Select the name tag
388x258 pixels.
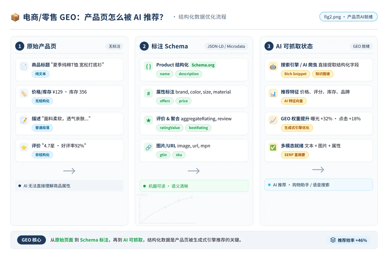coord(165,74)
